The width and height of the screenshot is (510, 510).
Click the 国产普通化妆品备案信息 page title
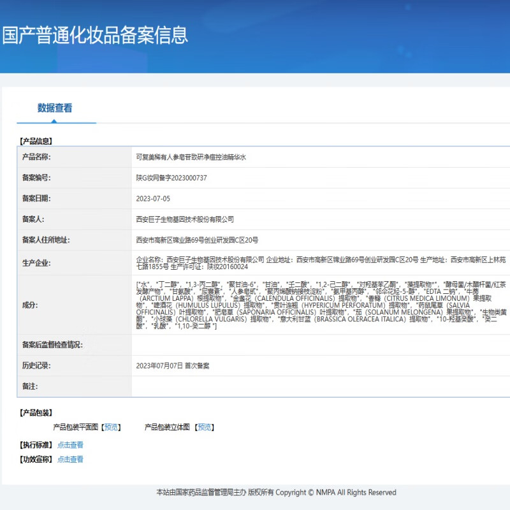pyautogui.click(x=95, y=34)
